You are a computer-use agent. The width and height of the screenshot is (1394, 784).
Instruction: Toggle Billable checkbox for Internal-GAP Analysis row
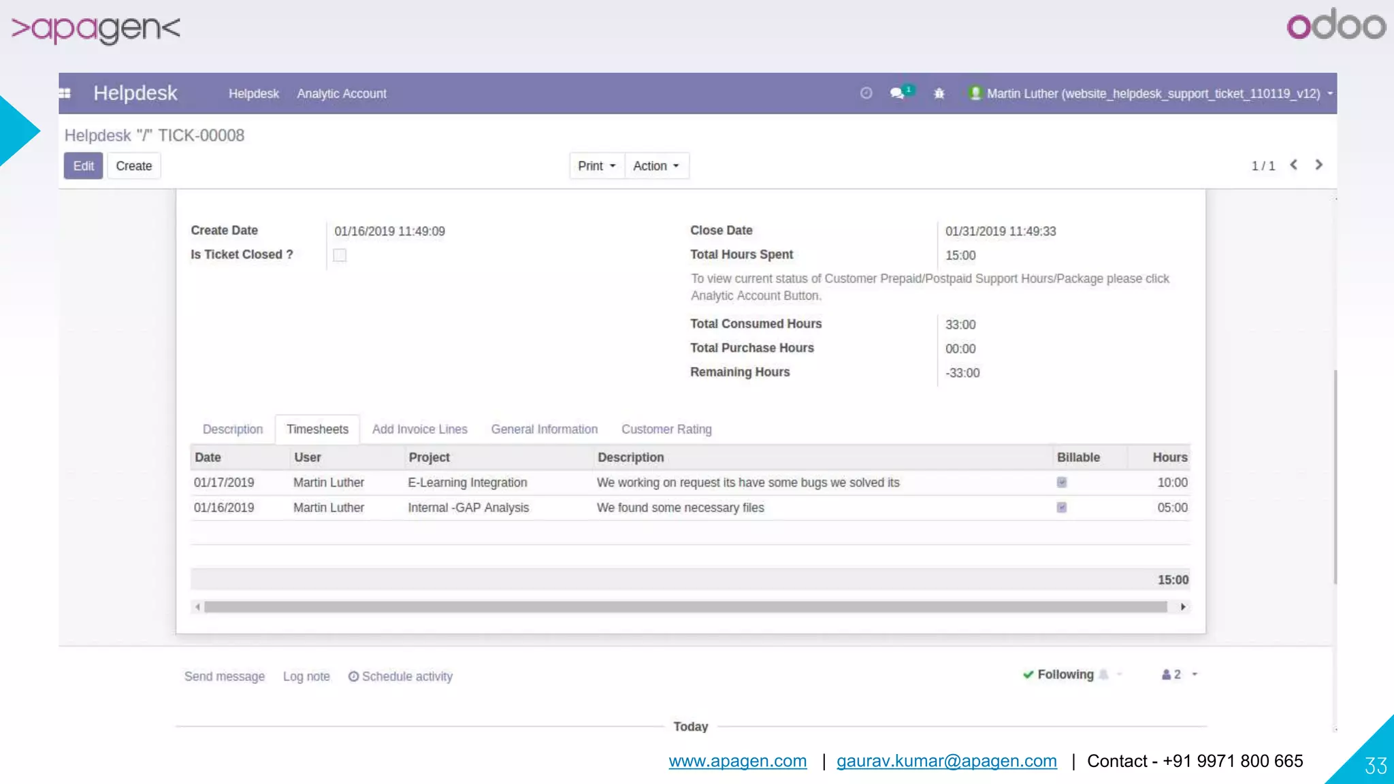coord(1061,508)
